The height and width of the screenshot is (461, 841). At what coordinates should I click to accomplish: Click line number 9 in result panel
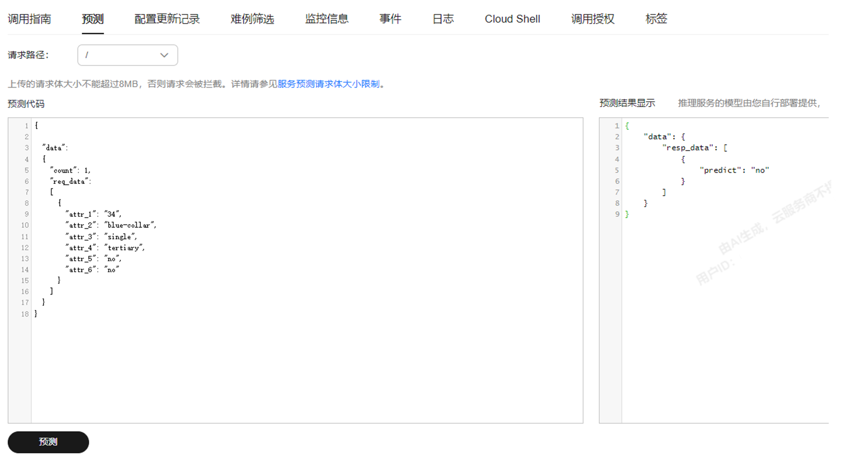coord(617,214)
